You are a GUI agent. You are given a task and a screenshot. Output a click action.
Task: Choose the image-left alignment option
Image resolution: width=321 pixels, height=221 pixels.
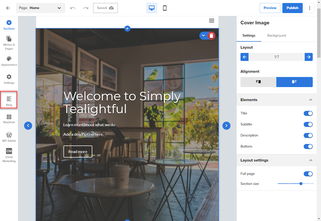click(x=294, y=82)
